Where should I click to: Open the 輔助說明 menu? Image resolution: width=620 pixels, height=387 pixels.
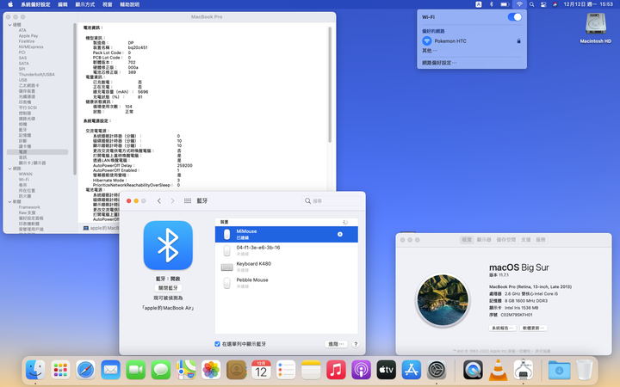click(130, 4)
